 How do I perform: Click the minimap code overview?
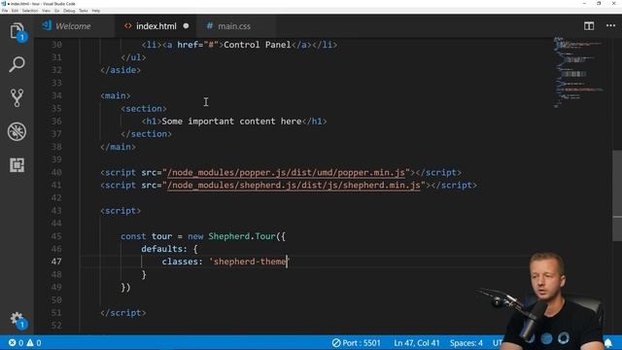(x=579, y=71)
